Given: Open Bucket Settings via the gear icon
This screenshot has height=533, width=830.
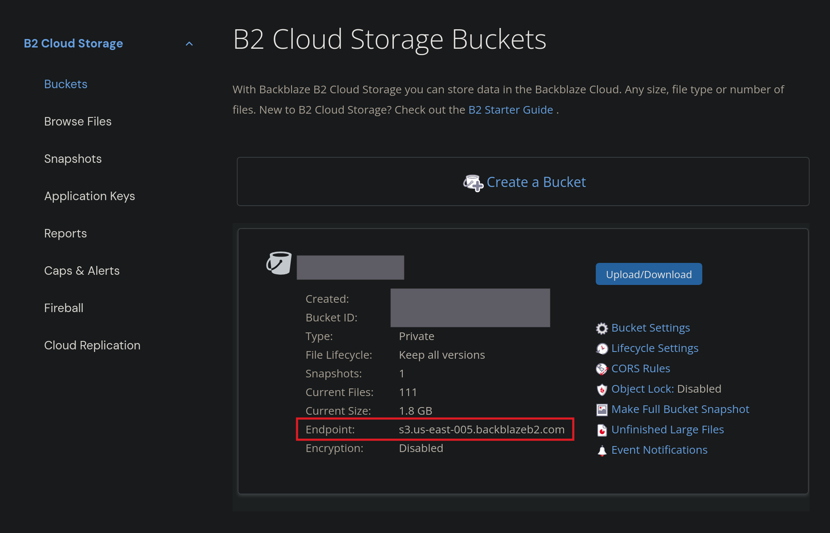Looking at the screenshot, I should 602,328.
